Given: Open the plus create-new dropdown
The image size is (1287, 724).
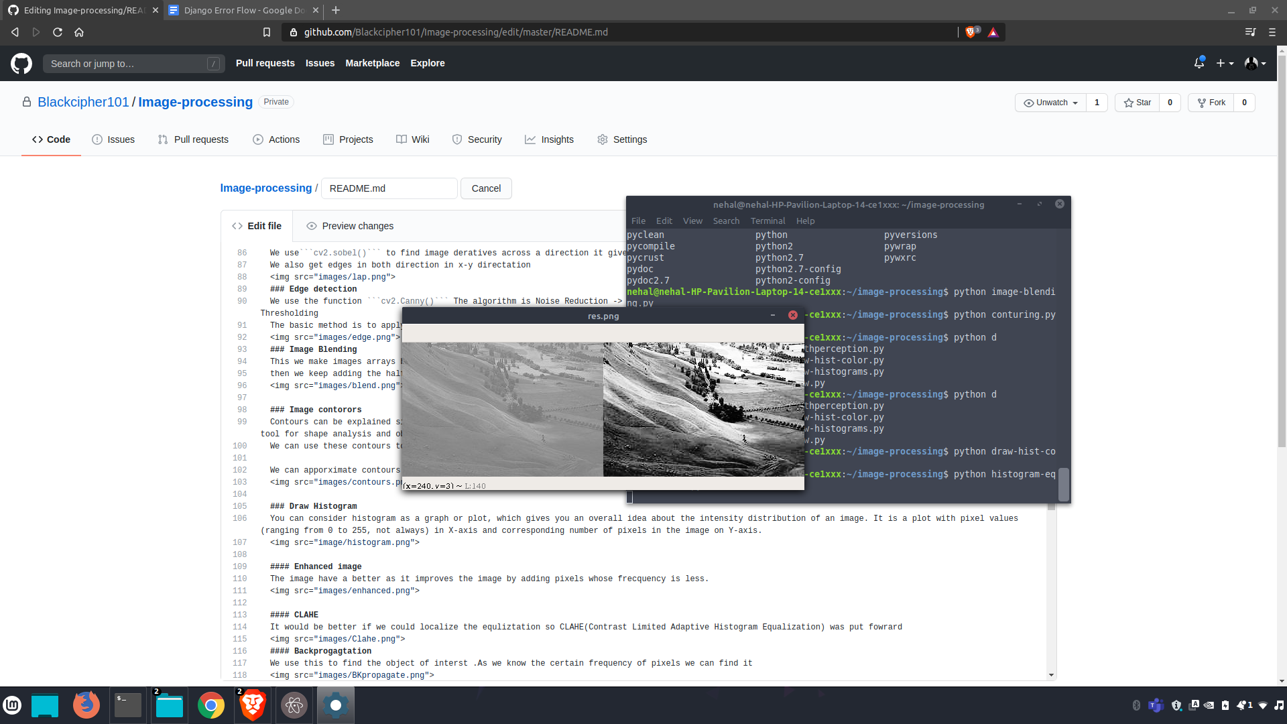Looking at the screenshot, I should [1225, 63].
